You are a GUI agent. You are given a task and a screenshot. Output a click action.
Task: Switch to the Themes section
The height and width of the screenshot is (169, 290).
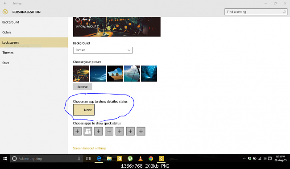coord(8,53)
